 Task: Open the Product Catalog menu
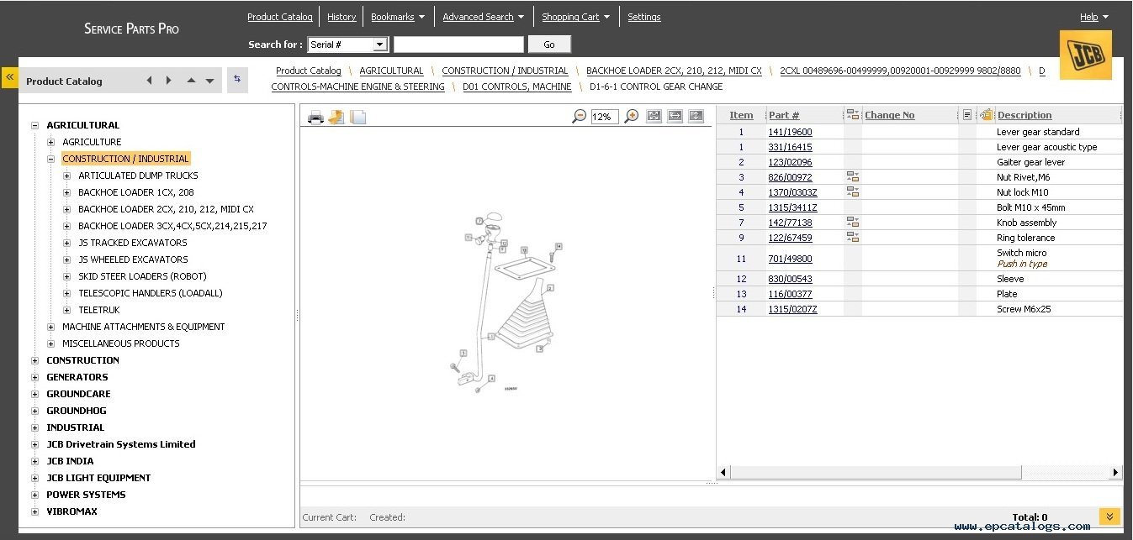point(280,17)
